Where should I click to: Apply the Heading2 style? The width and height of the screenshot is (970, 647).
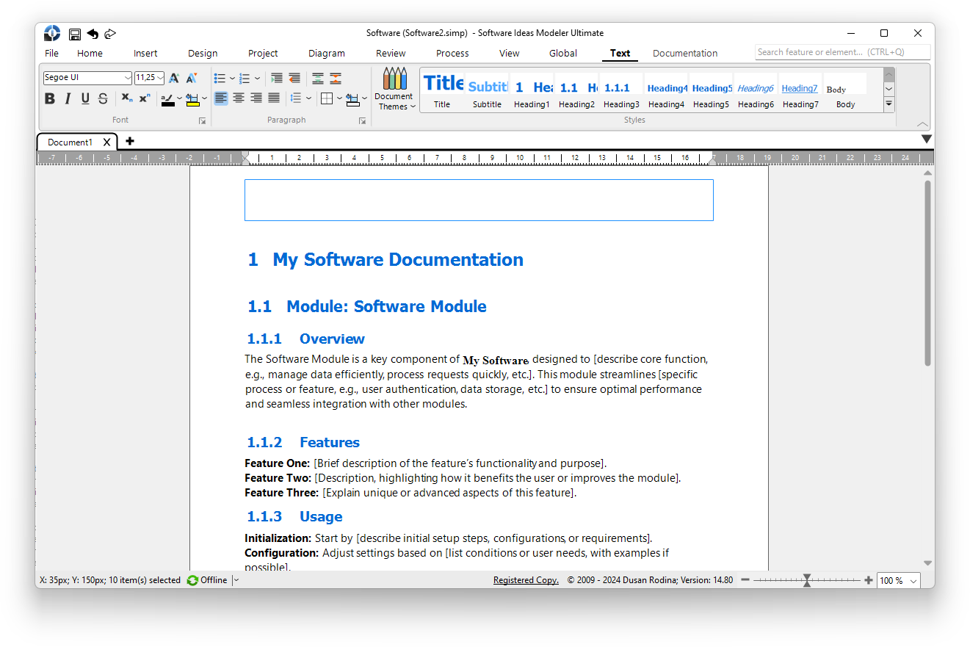tap(576, 91)
